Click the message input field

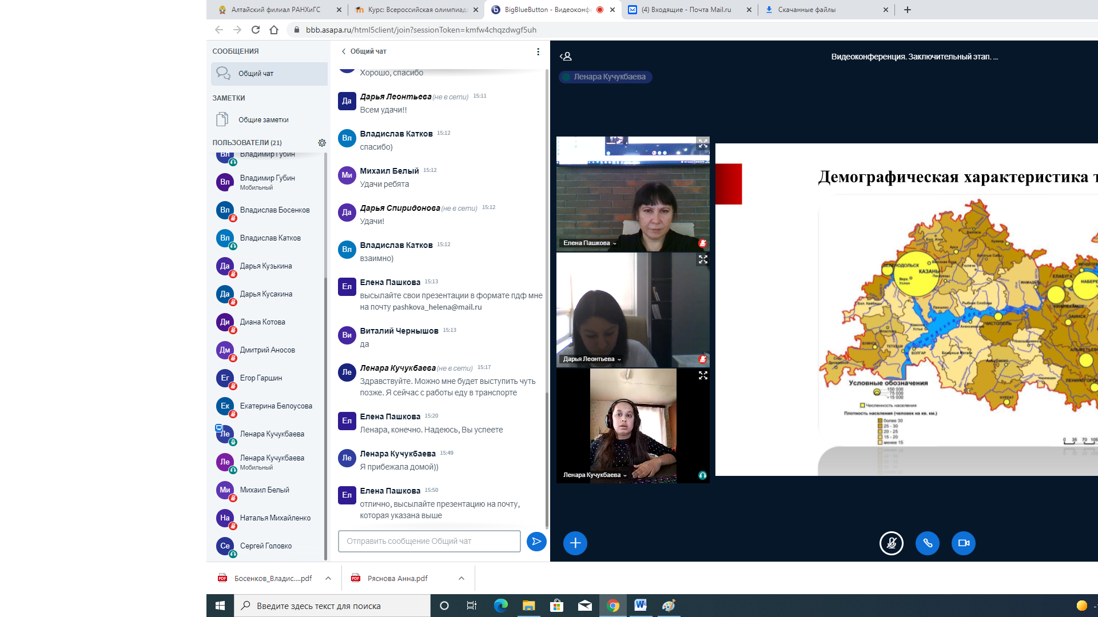point(429,542)
